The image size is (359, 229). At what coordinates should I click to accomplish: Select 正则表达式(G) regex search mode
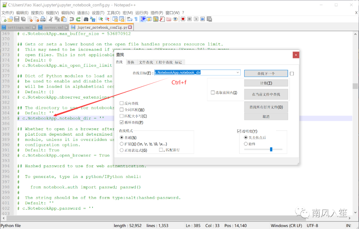(122, 150)
